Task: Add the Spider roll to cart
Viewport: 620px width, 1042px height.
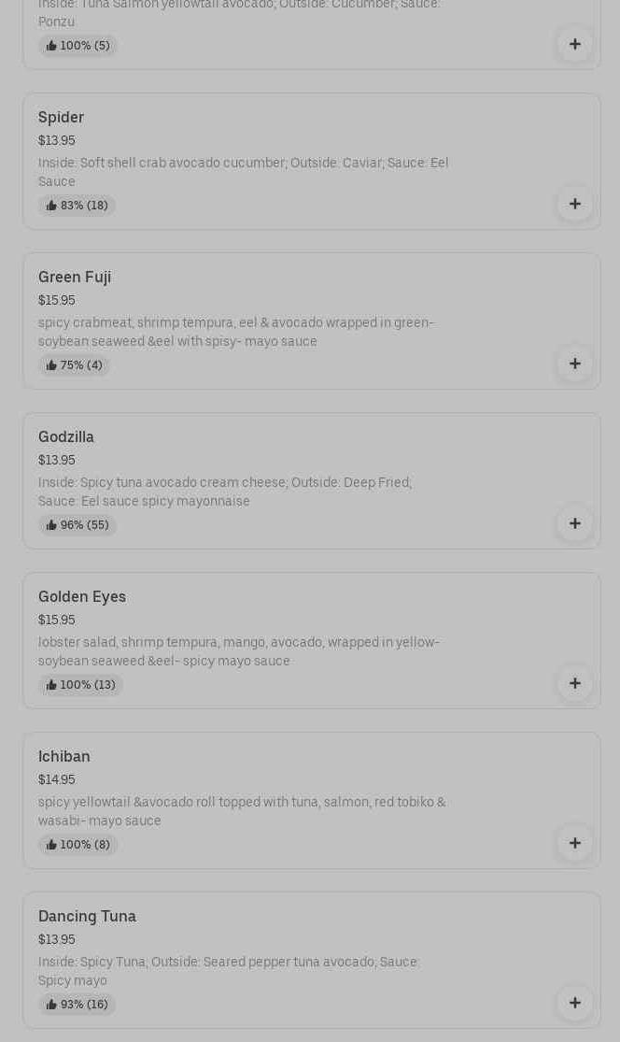Action: (574, 204)
